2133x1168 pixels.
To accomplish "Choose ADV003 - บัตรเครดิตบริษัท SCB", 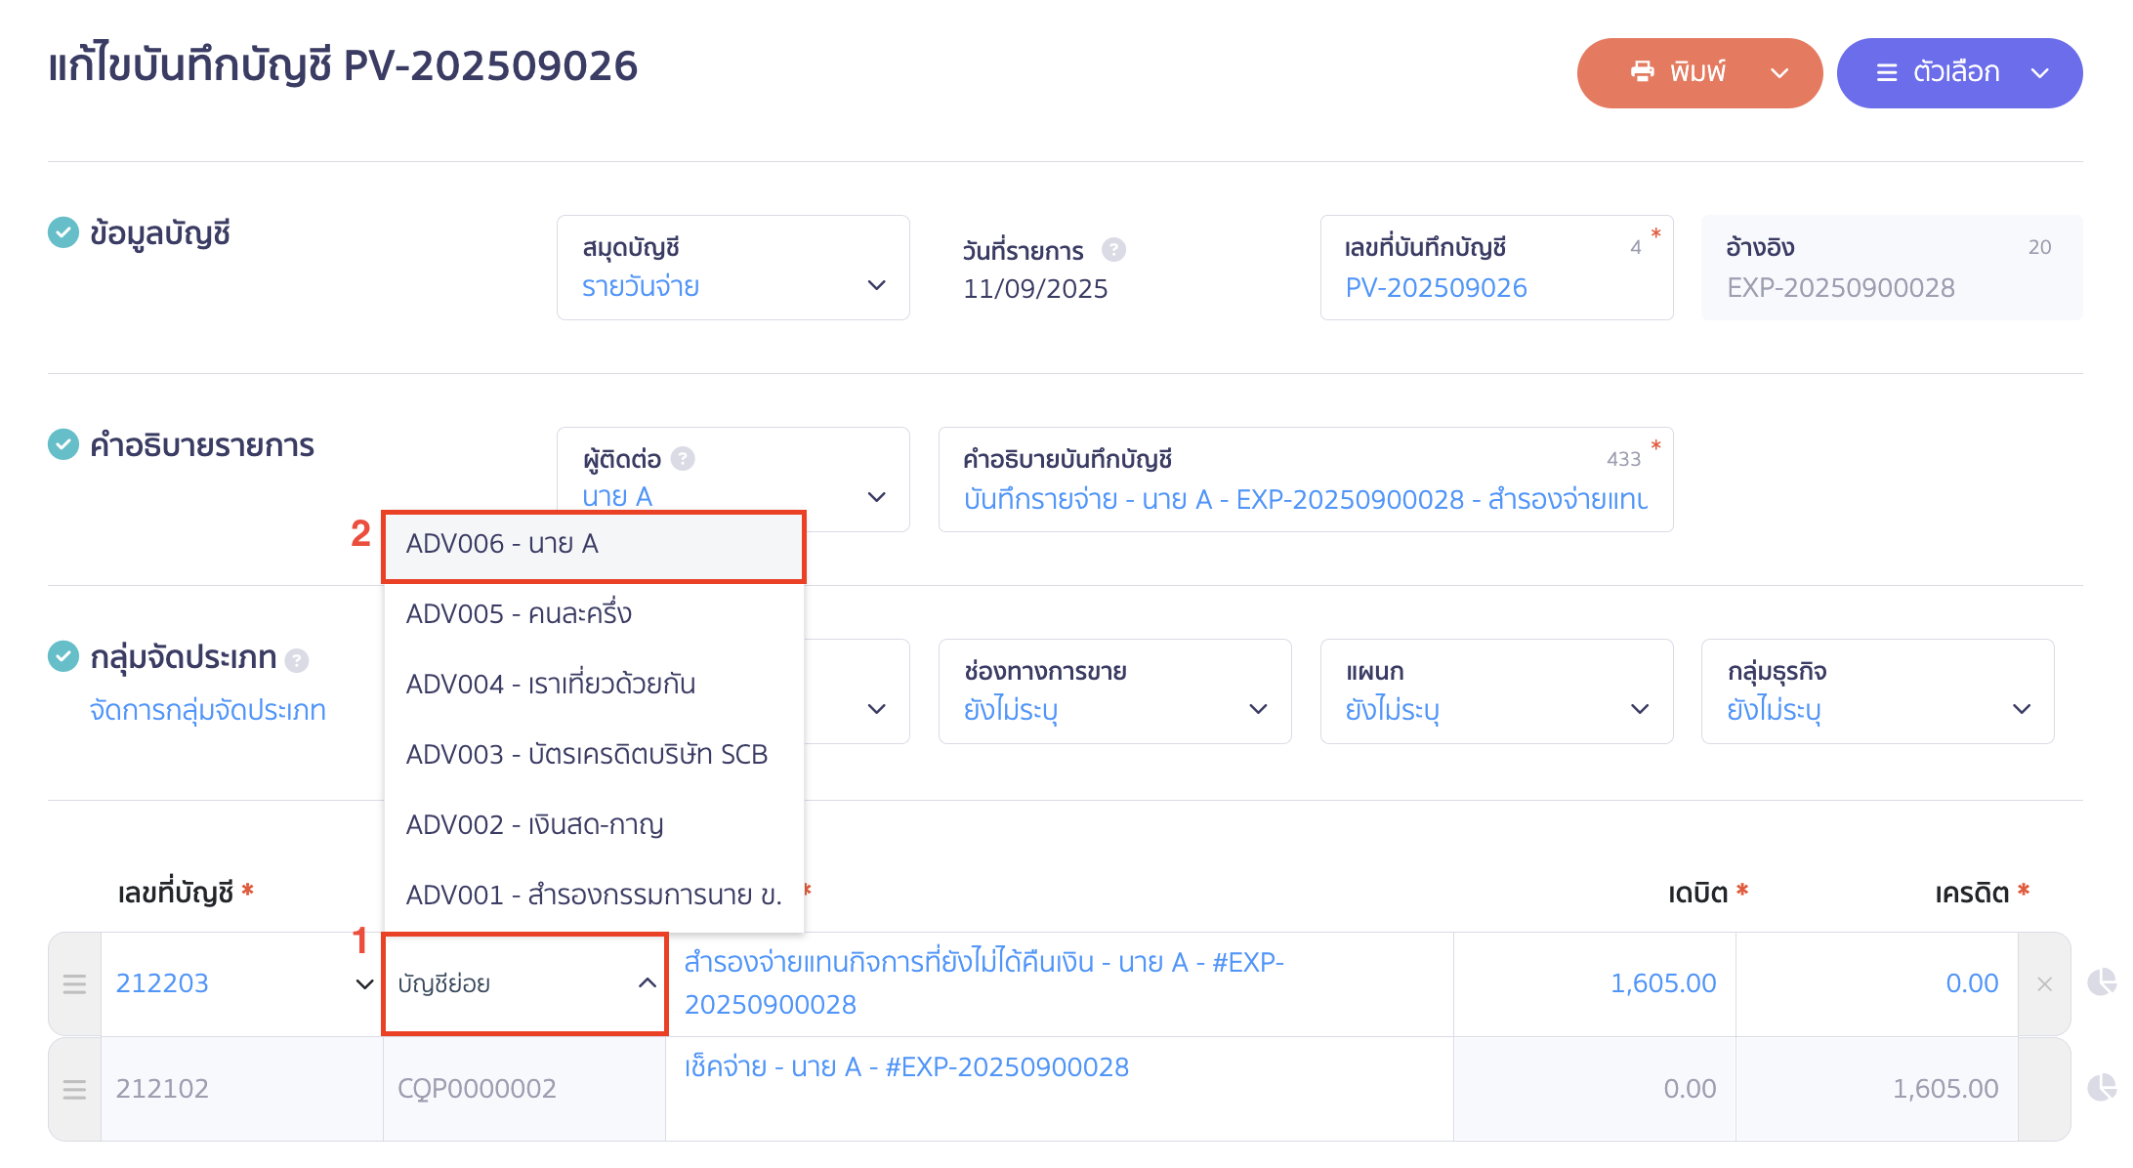I will [594, 755].
